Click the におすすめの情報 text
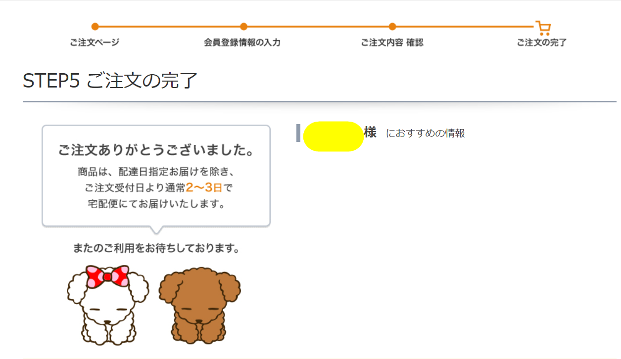The width and height of the screenshot is (621, 359). point(426,134)
